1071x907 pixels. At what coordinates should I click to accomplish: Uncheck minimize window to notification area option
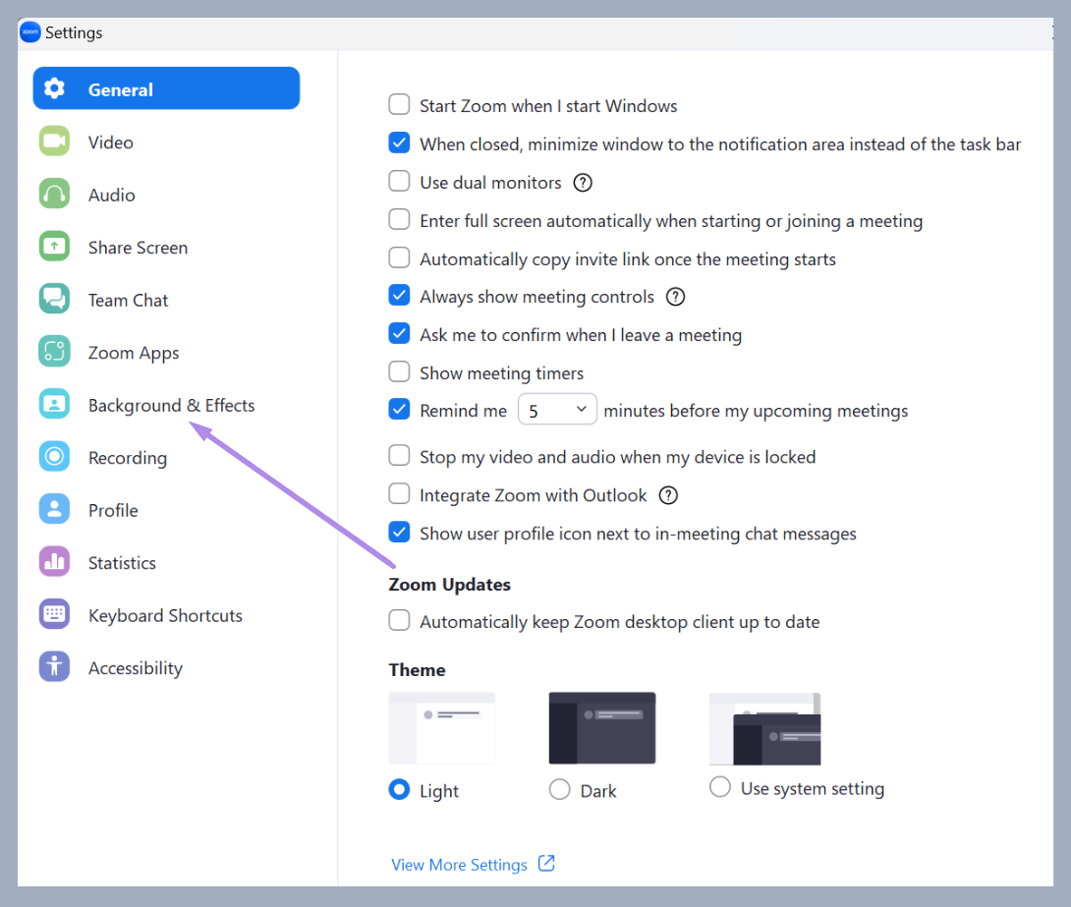click(399, 142)
